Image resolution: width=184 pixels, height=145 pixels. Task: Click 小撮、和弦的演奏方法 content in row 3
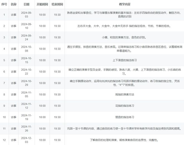pos(124,37)
